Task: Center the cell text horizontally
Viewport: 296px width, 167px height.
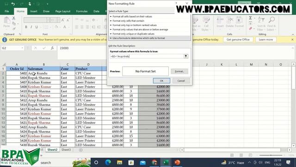Action: (82, 27)
